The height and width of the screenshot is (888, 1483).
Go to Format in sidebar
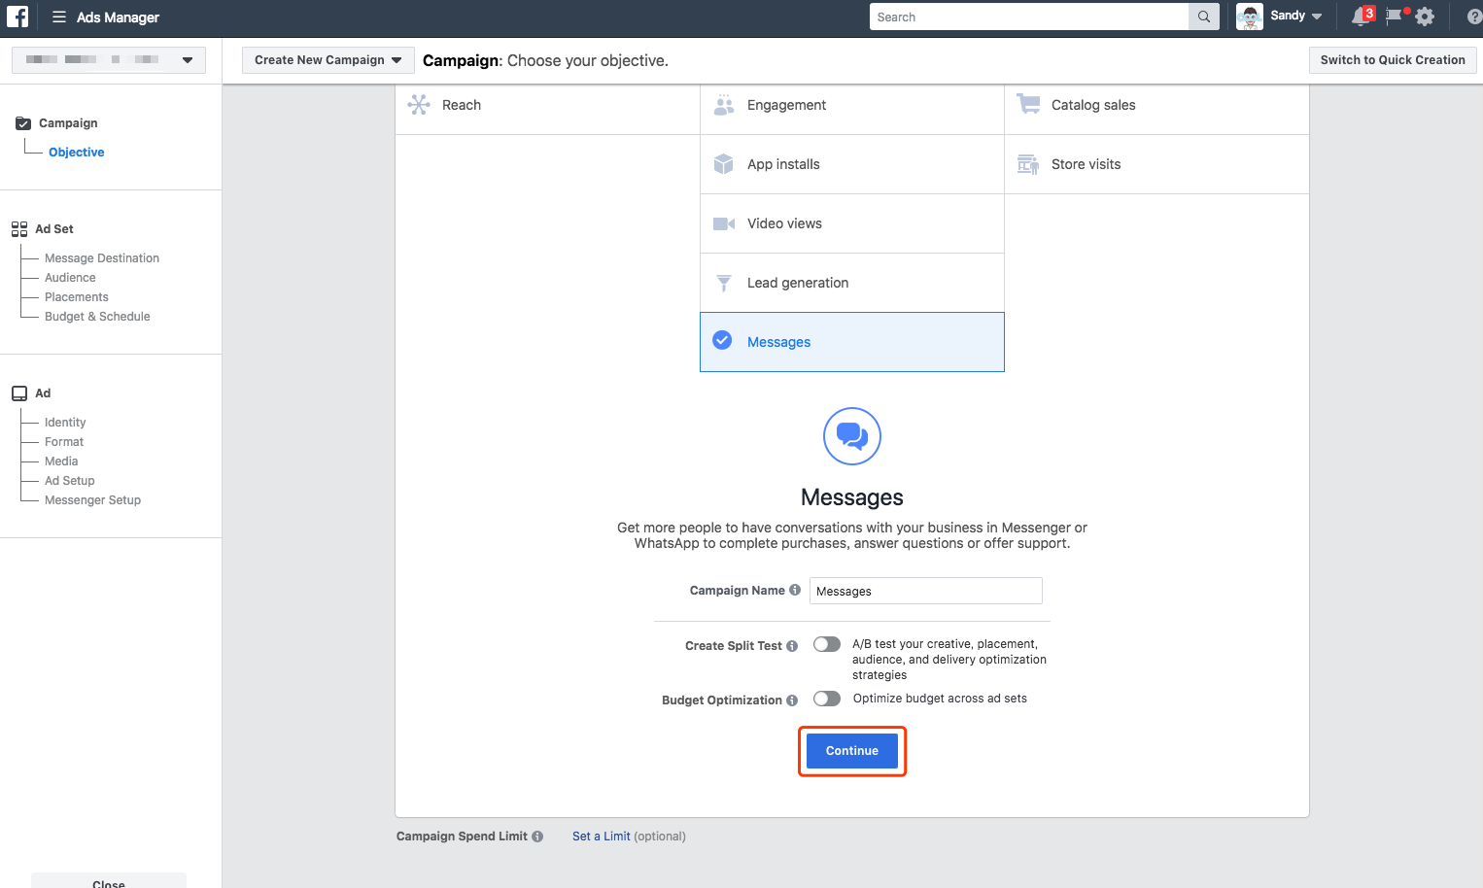coord(64,442)
